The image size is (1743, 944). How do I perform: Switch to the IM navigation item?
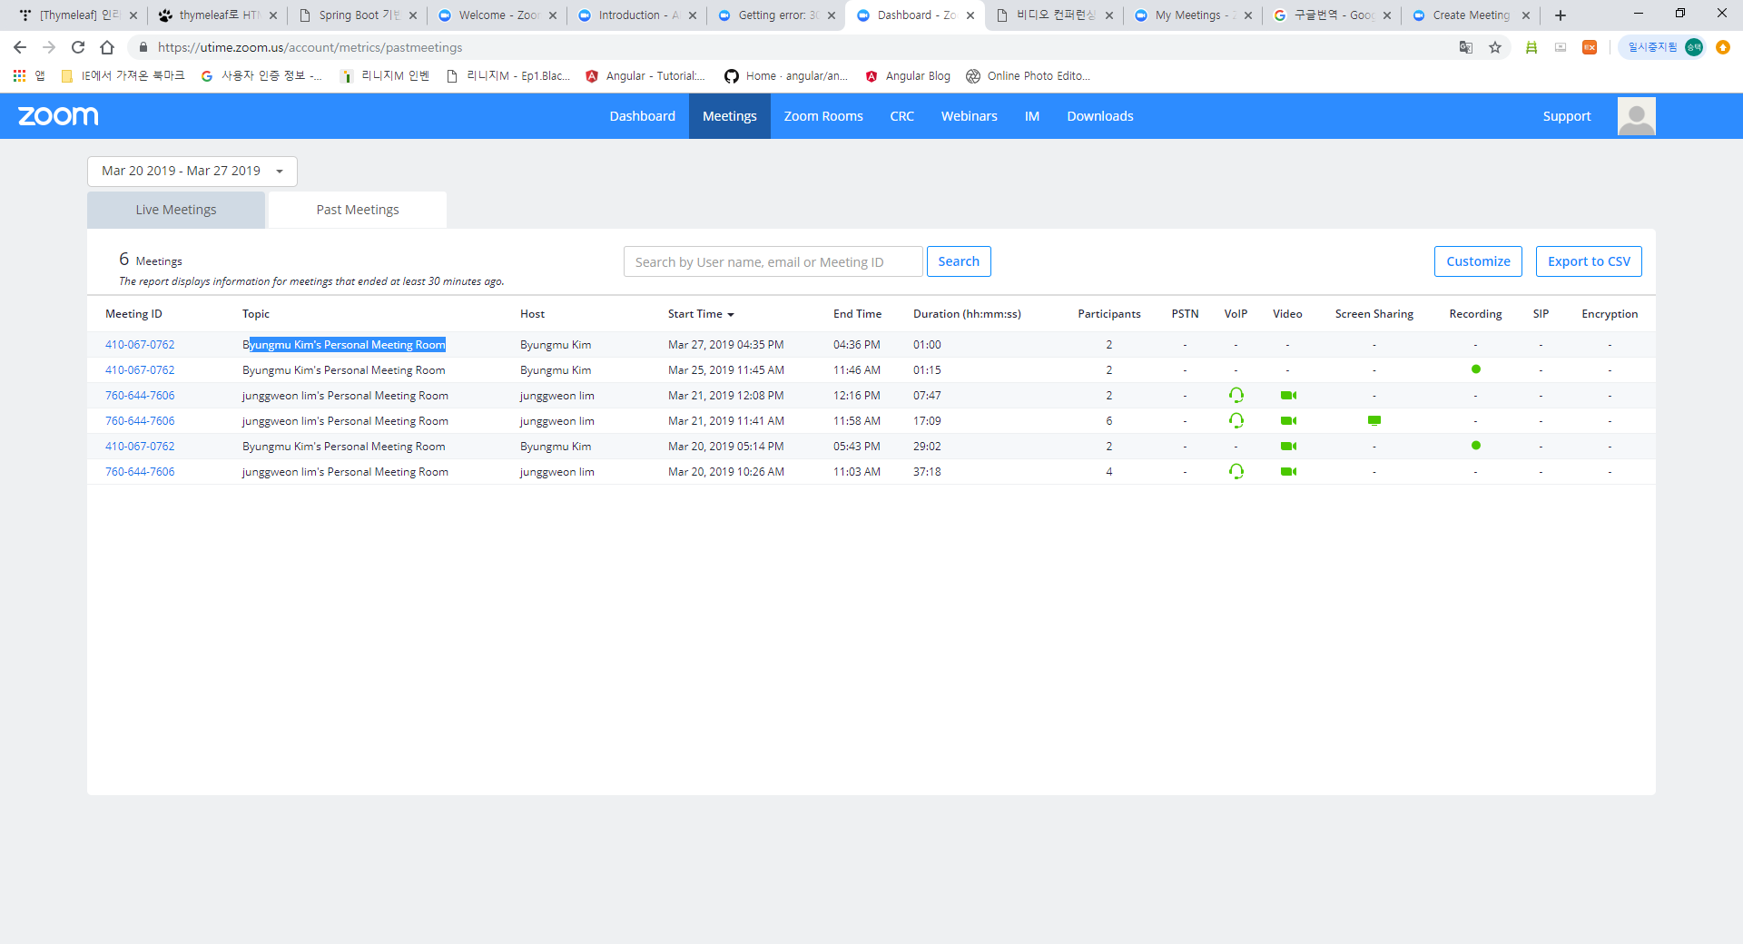click(x=1032, y=116)
